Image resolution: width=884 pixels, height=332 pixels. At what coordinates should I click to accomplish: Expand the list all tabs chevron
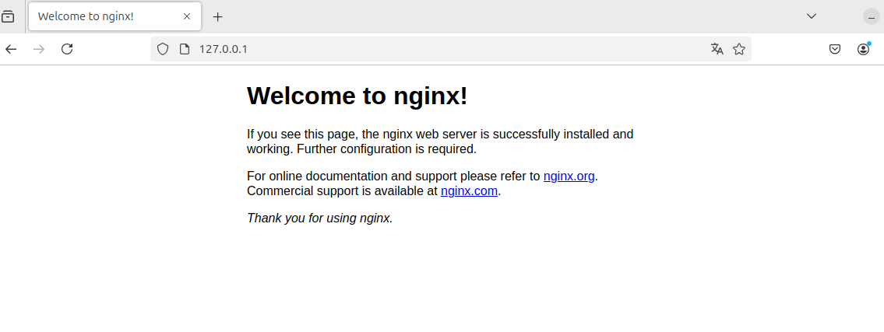tap(812, 16)
